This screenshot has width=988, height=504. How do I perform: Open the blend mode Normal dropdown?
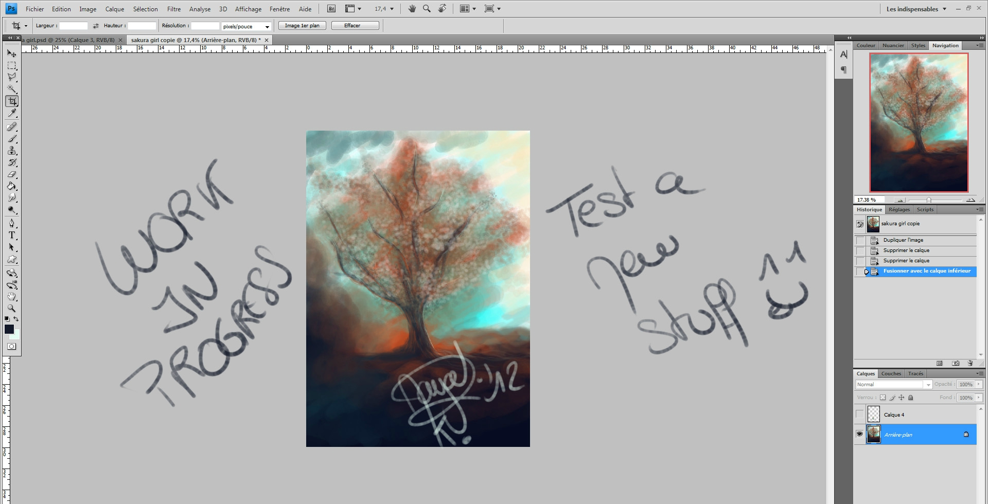[x=894, y=385]
